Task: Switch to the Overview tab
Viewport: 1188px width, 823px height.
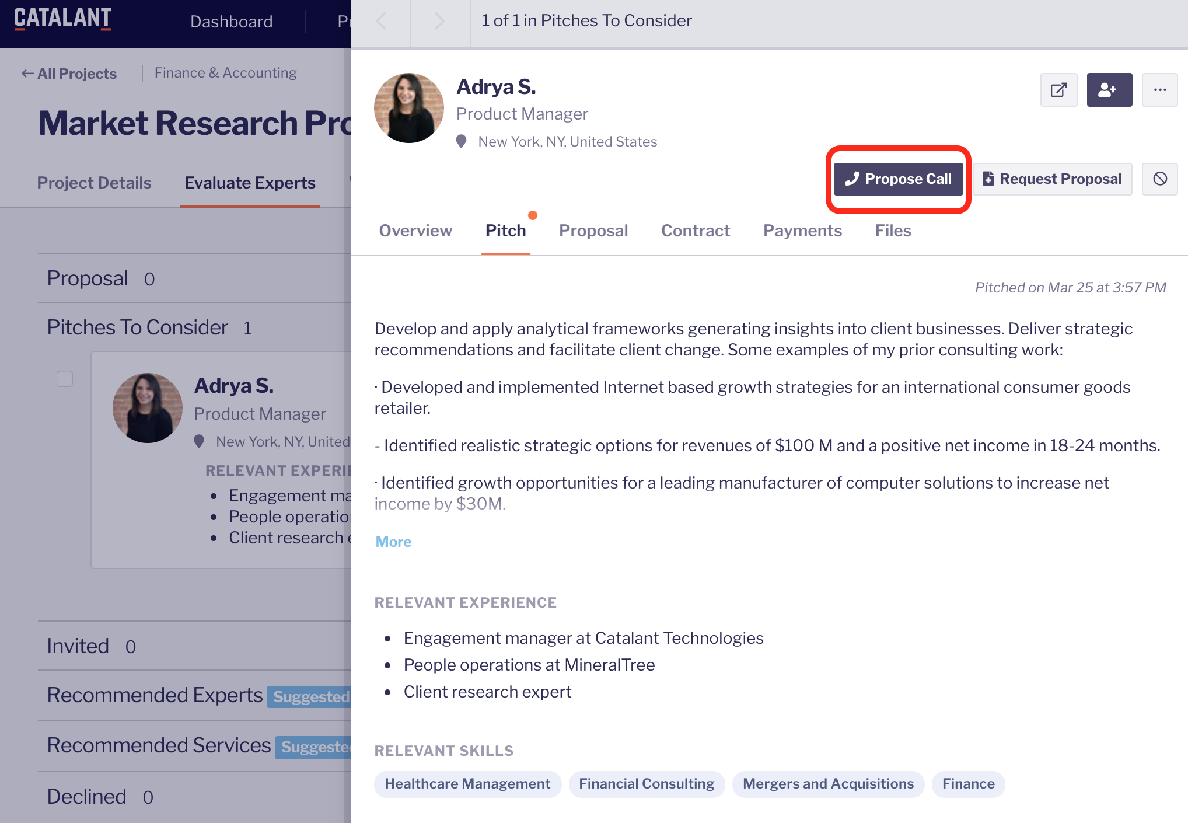Action: tap(415, 231)
